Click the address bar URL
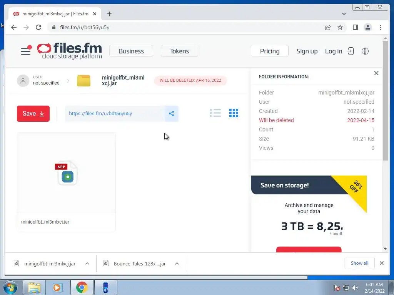Image resolution: width=394 pixels, height=295 pixels. point(85,27)
